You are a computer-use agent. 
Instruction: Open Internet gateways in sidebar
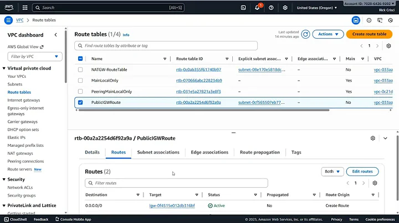tap(24, 100)
